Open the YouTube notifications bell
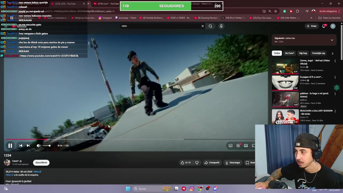Image resolution: width=343 pixels, height=193 pixels. click(324, 26)
